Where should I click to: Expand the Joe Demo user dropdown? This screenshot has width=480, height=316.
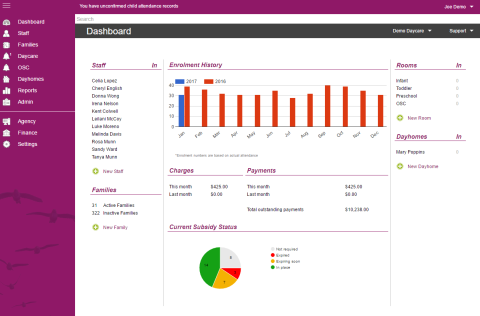tap(458, 7)
